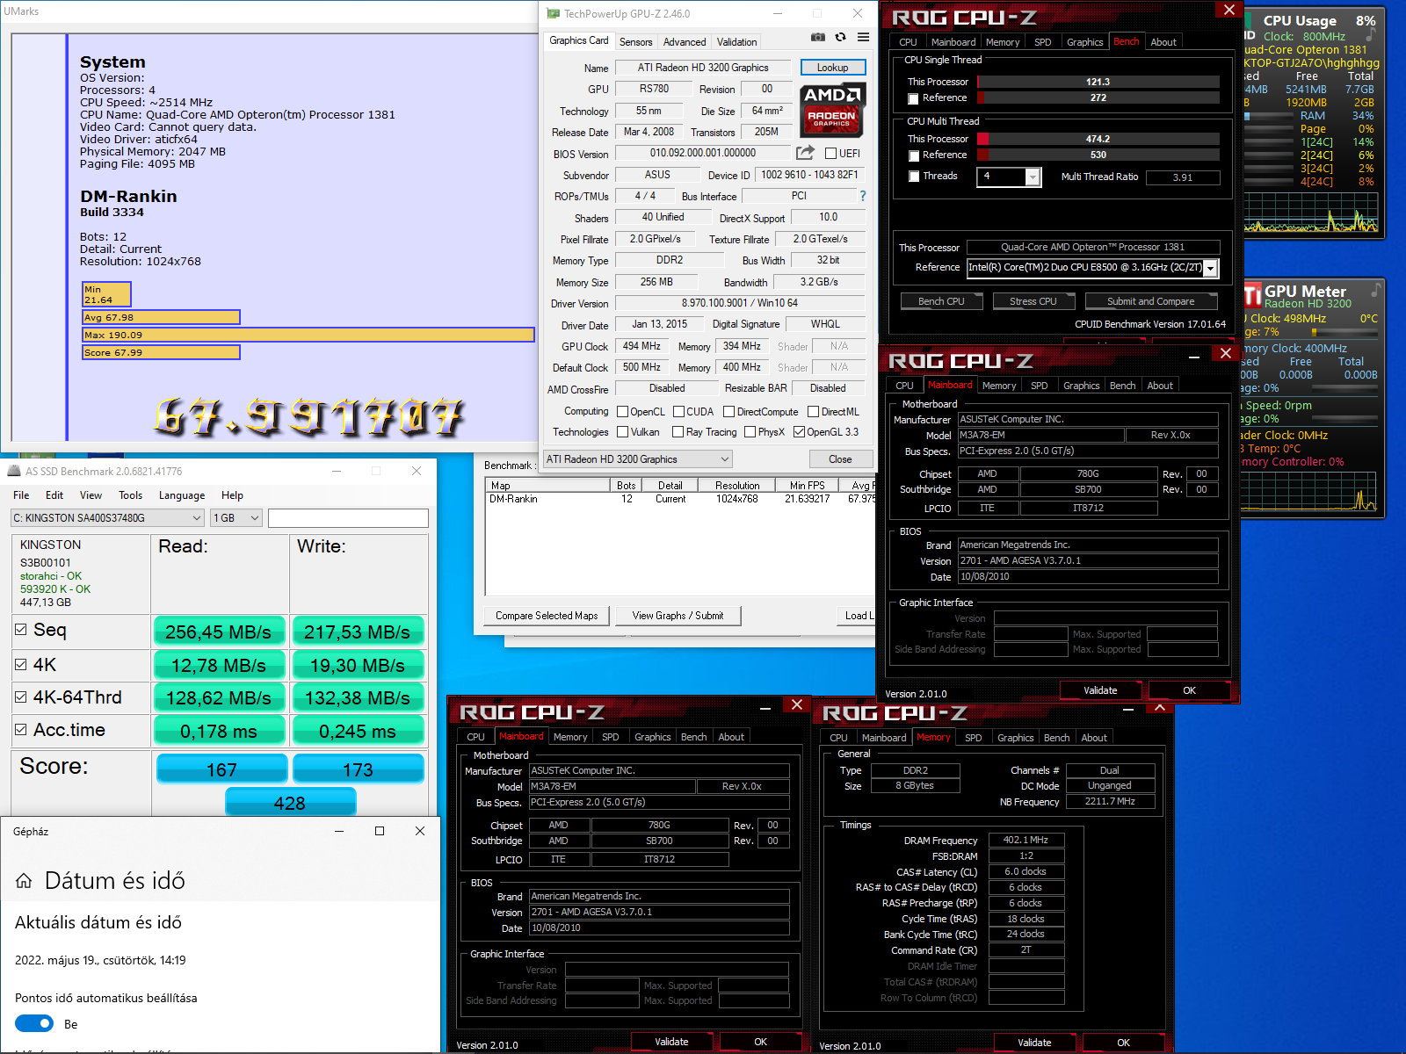Click the DRAM Frequency value 402.1 MHz
Image resolution: width=1406 pixels, height=1054 pixels.
coord(1026,840)
